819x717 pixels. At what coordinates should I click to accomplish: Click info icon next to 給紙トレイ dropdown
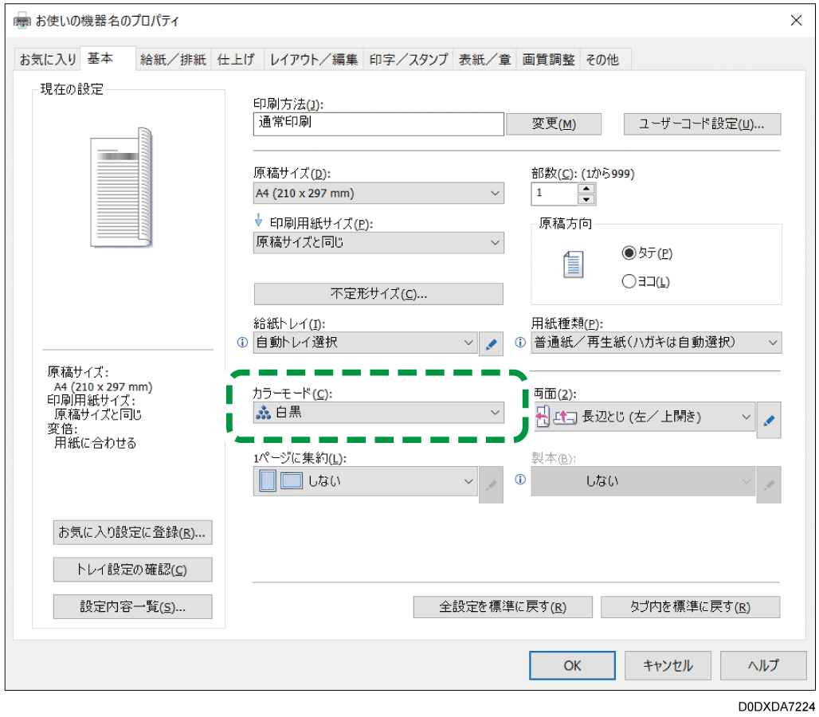click(x=243, y=343)
